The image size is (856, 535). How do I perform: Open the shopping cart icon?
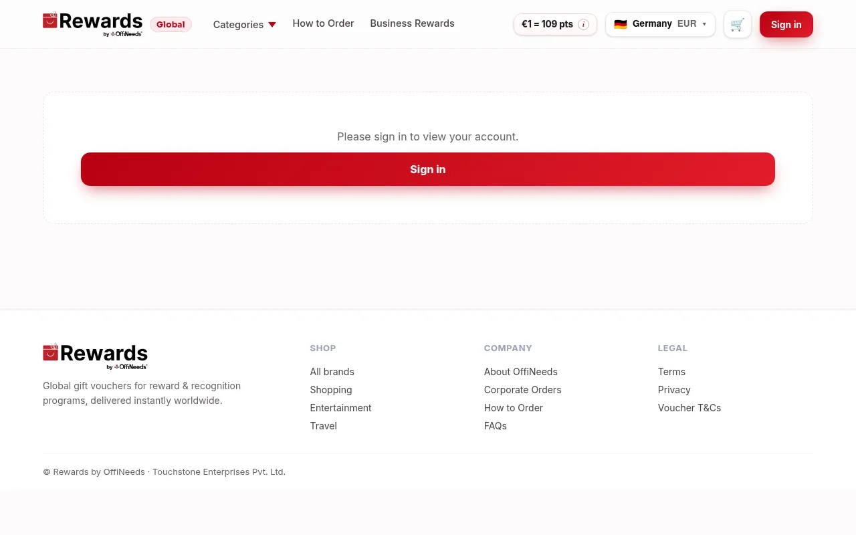[x=738, y=25]
